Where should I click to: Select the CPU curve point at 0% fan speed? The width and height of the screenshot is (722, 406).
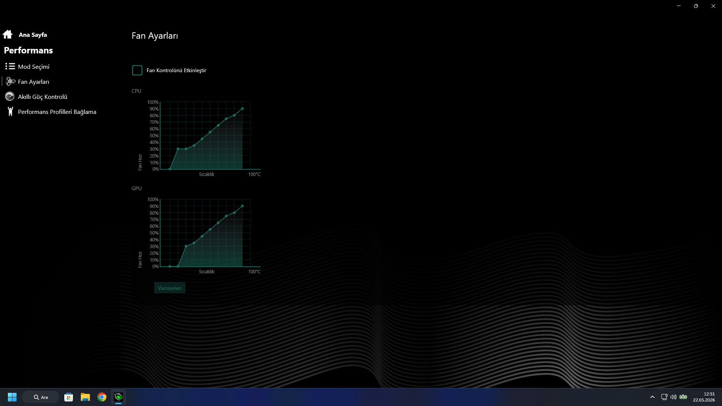(170, 169)
